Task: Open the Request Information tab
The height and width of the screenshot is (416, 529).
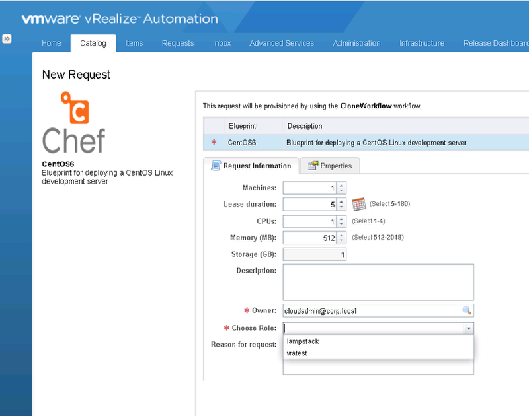Action: tap(251, 166)
